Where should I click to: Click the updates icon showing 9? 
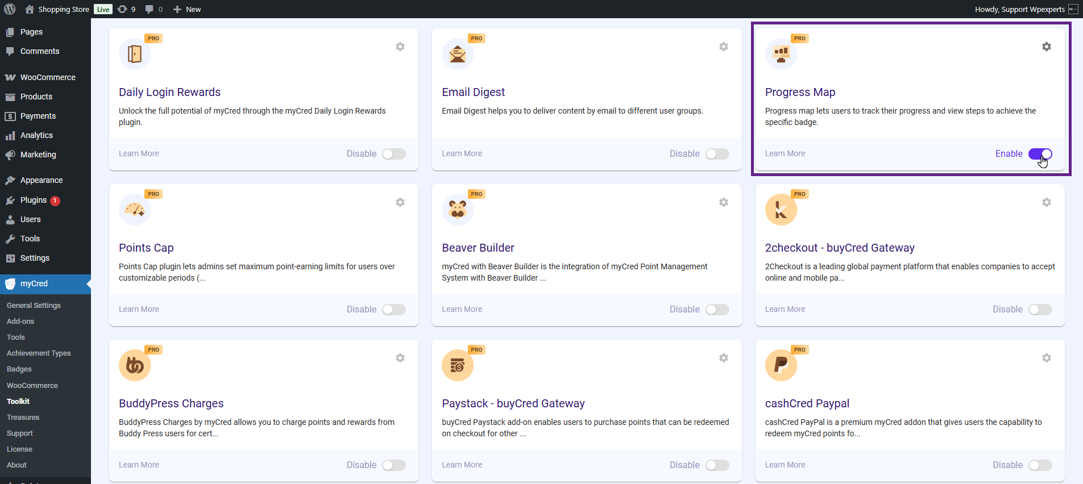(x=126, y=9)
